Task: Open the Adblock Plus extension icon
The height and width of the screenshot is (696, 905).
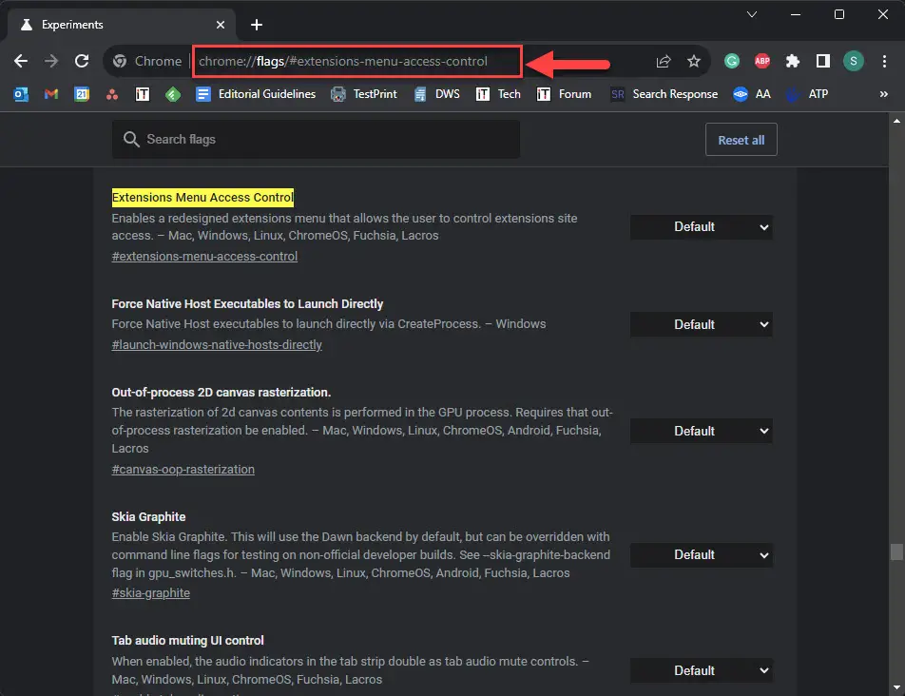Action: click(762, 61)
